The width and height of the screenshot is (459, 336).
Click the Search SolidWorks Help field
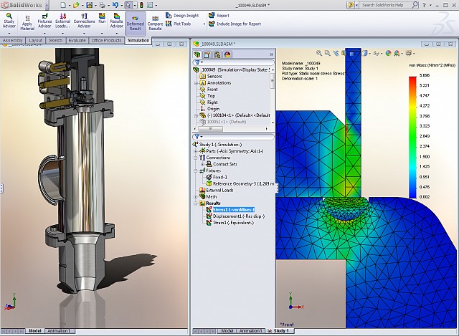tap(384, 5)
